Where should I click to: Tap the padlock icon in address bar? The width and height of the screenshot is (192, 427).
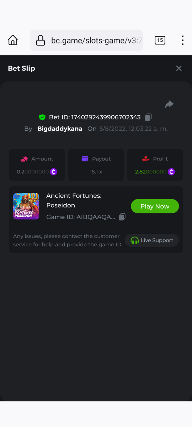[41, 40]
